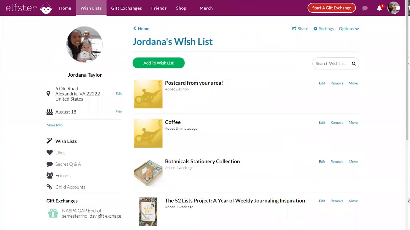Open Friends in the sidebar
The width and height of the screenshot is (410, 230).
(x=62, y=176)
